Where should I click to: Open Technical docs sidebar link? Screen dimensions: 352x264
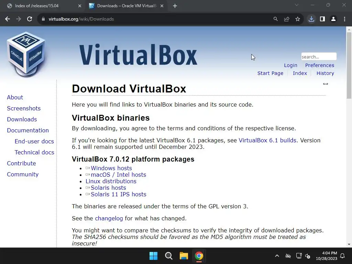(34, 152)
